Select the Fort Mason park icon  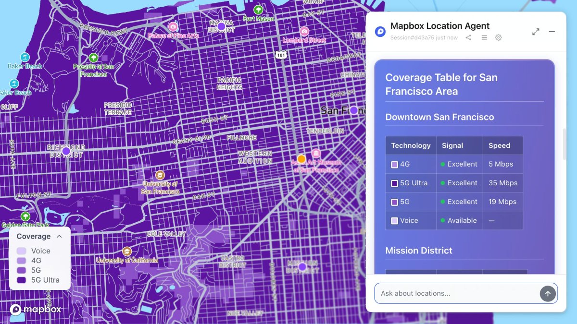click(259, 10)
